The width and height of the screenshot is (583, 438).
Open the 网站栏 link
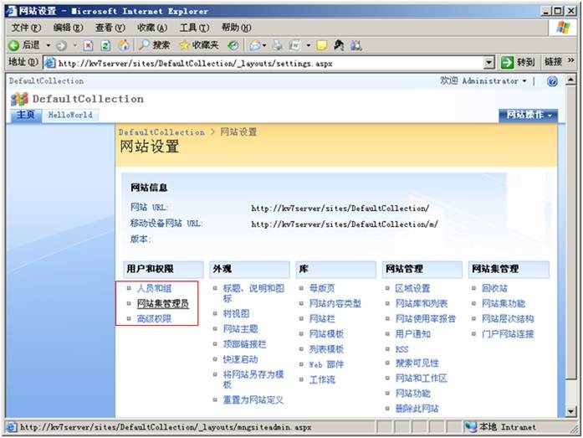tap(322, 319)
